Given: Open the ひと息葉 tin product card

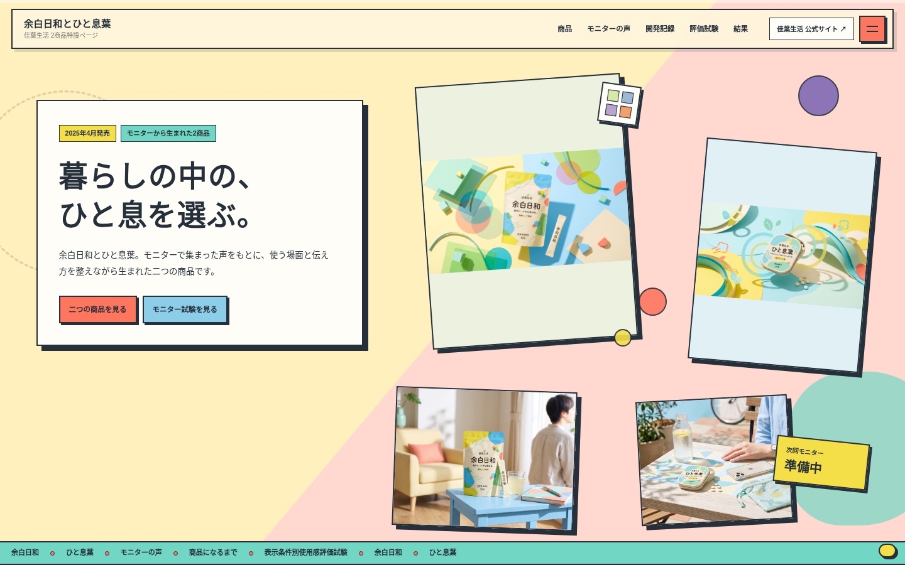Looking at the screenshot, I should coord(782,256).
